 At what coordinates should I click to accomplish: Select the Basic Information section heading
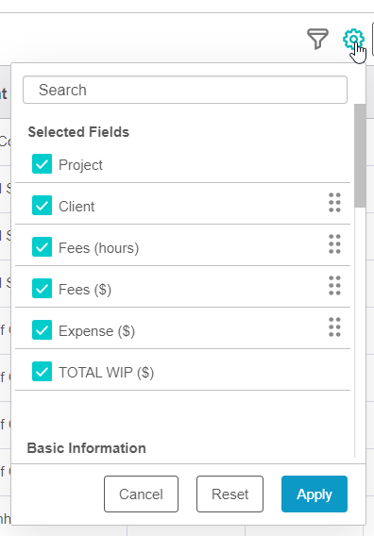click(x=87, y=448)
